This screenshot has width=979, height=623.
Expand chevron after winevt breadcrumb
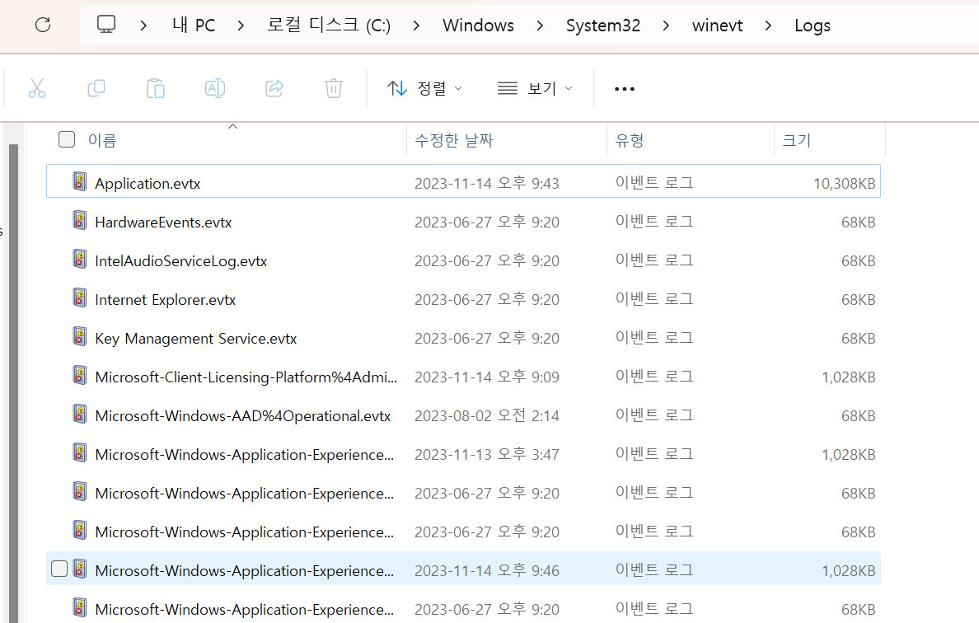768,26
